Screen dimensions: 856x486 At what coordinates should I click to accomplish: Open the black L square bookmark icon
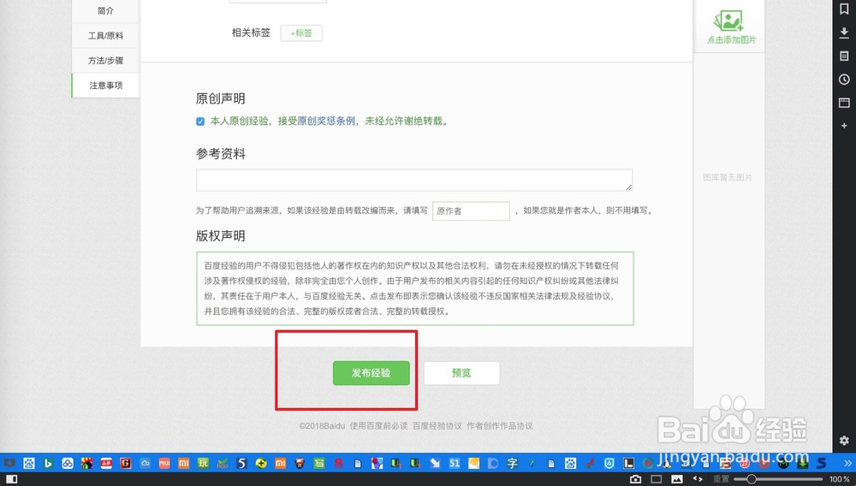click(628, 464)
